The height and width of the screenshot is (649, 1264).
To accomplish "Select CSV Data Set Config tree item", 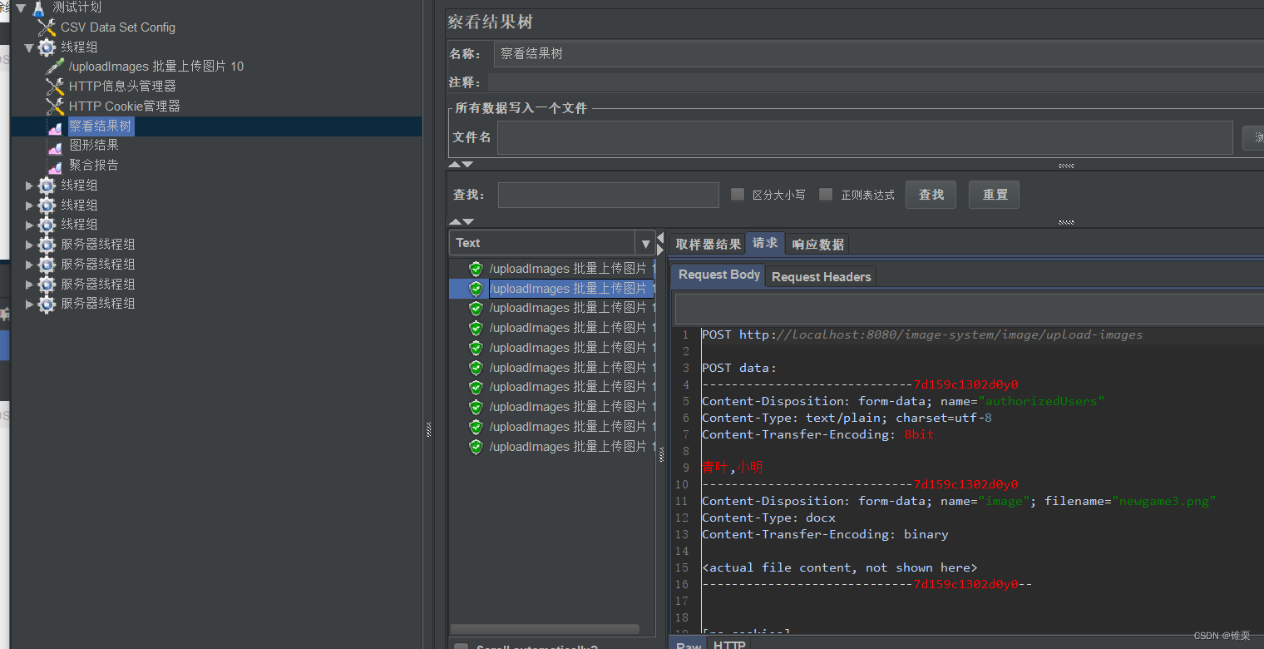I will point(117,27).
